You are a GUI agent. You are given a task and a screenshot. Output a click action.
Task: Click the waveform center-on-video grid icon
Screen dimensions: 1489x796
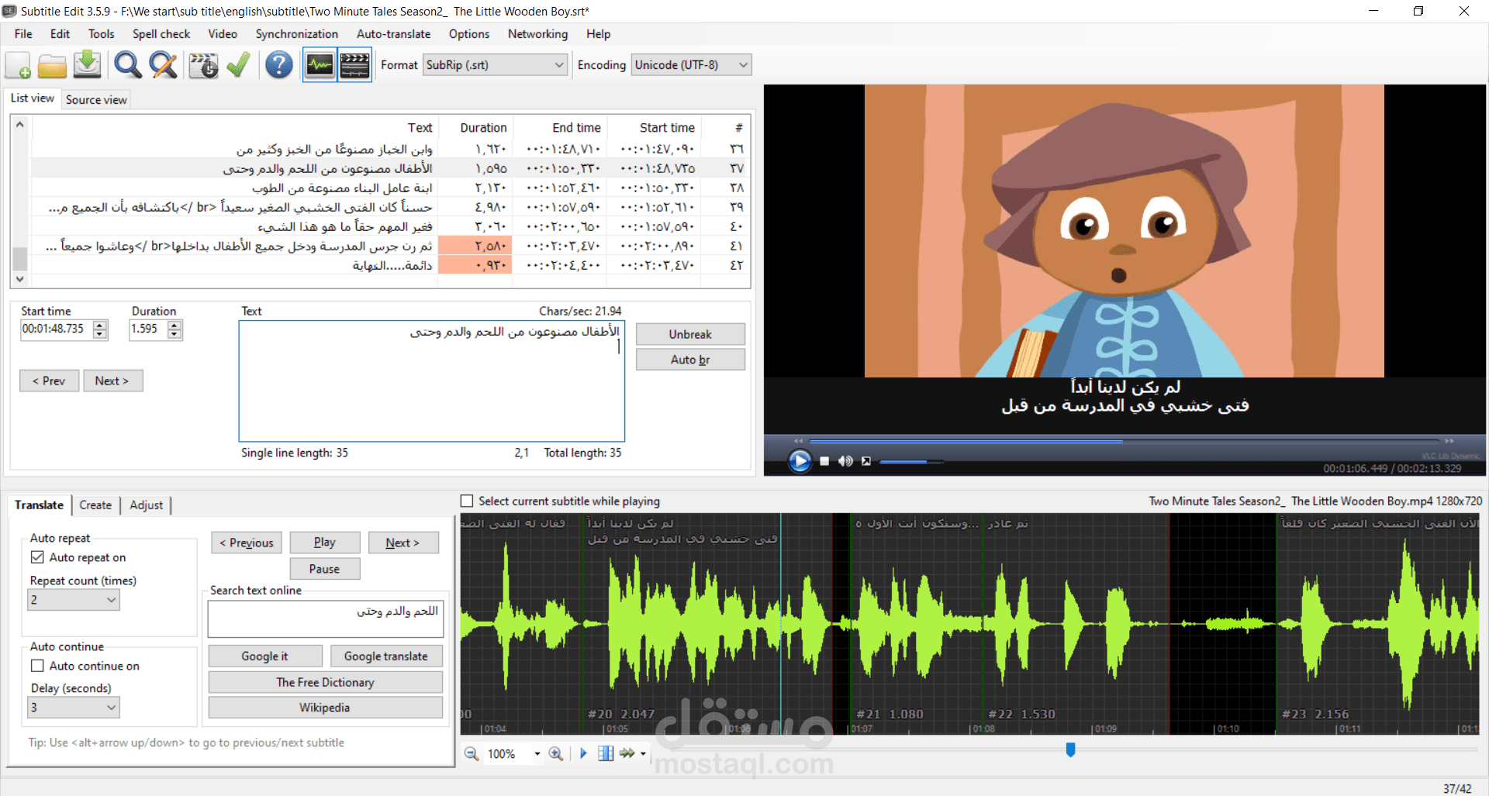[606, 753]
